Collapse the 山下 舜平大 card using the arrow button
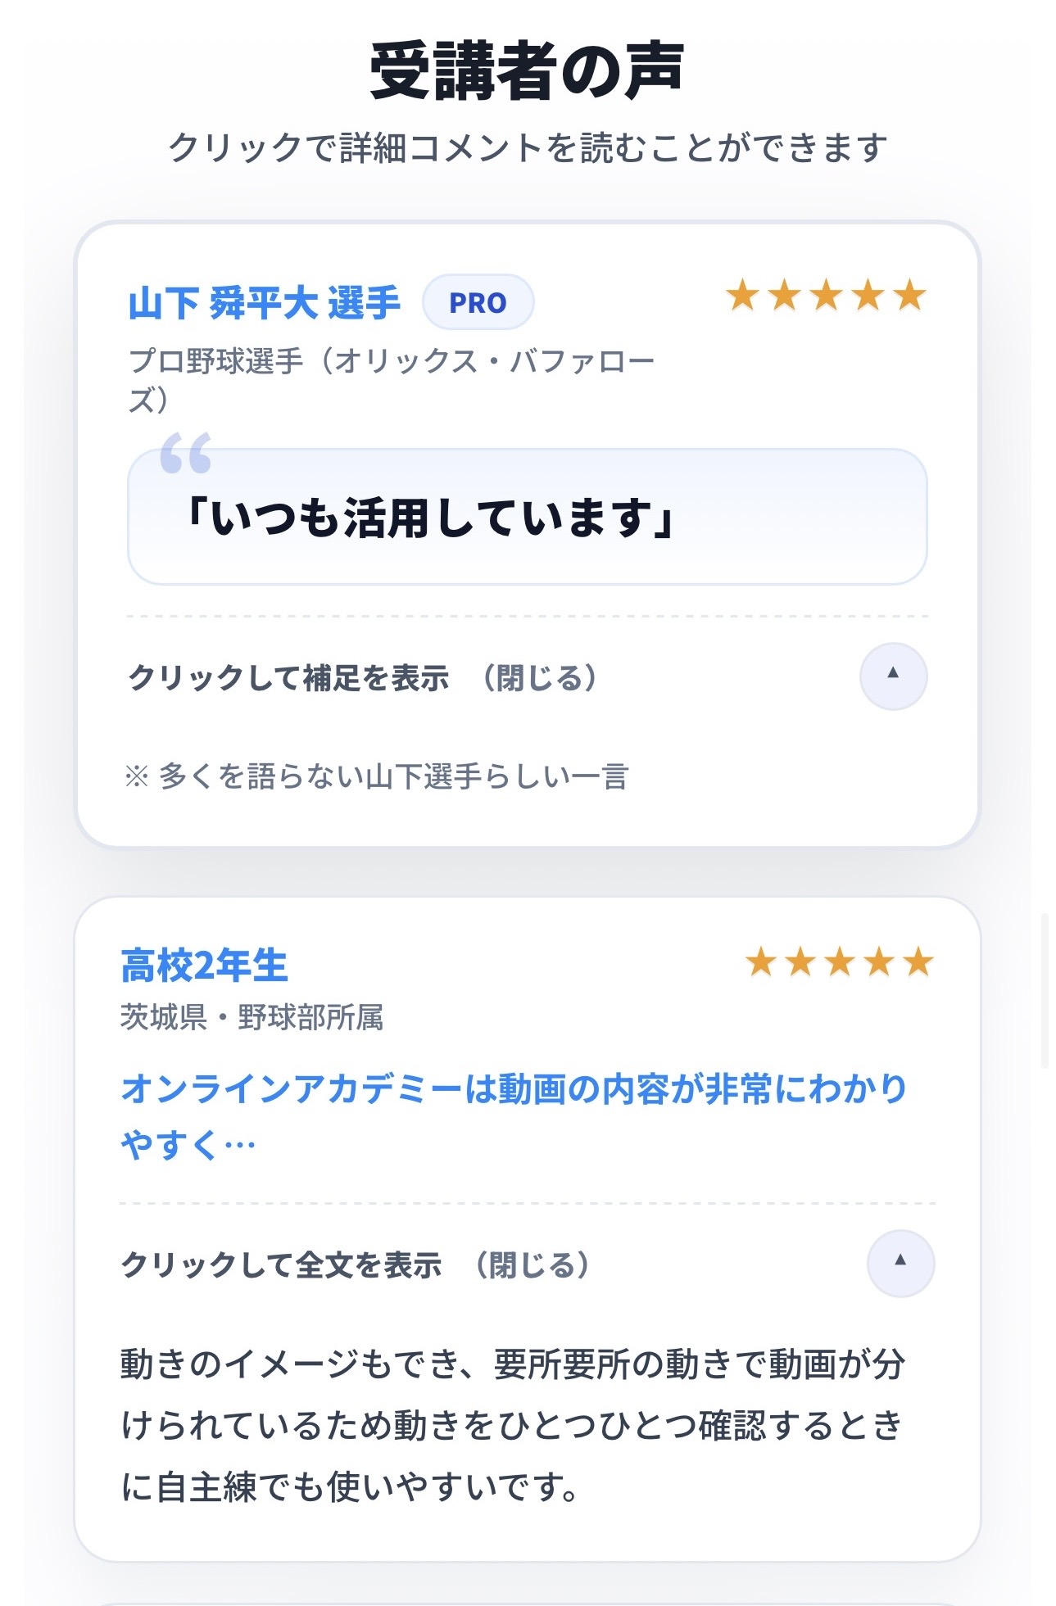Image resolution: width=1056 pixels, height=1606 pixels. click(x=893, y=676)
